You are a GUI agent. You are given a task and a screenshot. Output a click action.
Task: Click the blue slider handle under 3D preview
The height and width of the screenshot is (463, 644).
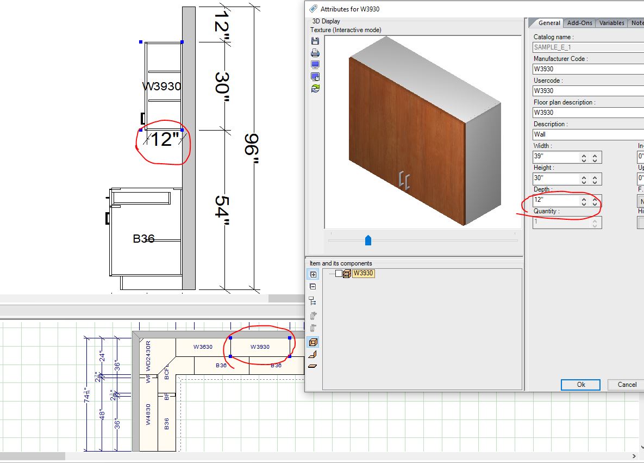pos(368,240)
